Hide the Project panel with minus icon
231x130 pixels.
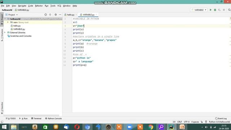[60, 14]
